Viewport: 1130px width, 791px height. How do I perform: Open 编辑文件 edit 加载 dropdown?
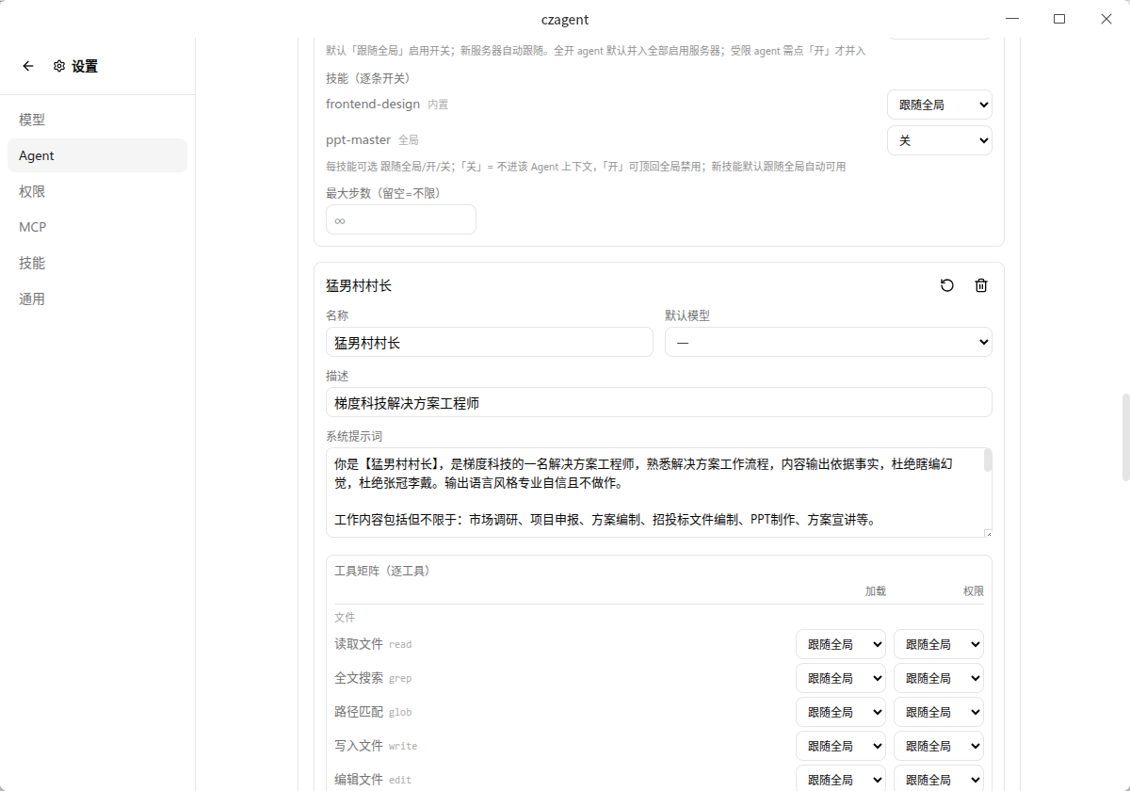point(841,779)
